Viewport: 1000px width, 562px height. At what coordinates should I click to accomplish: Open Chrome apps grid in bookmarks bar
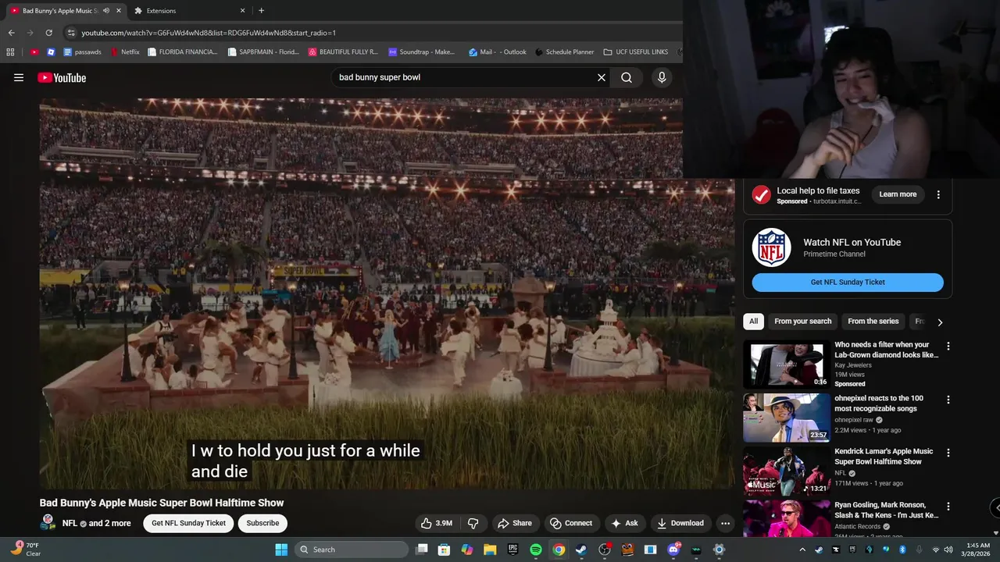click(10, 52)
